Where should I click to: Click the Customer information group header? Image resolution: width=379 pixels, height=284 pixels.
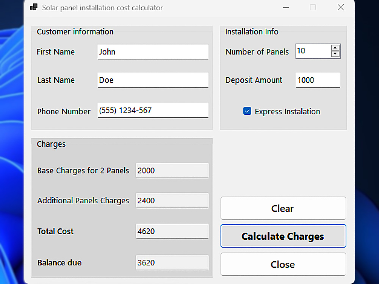[x=75, y=32]
